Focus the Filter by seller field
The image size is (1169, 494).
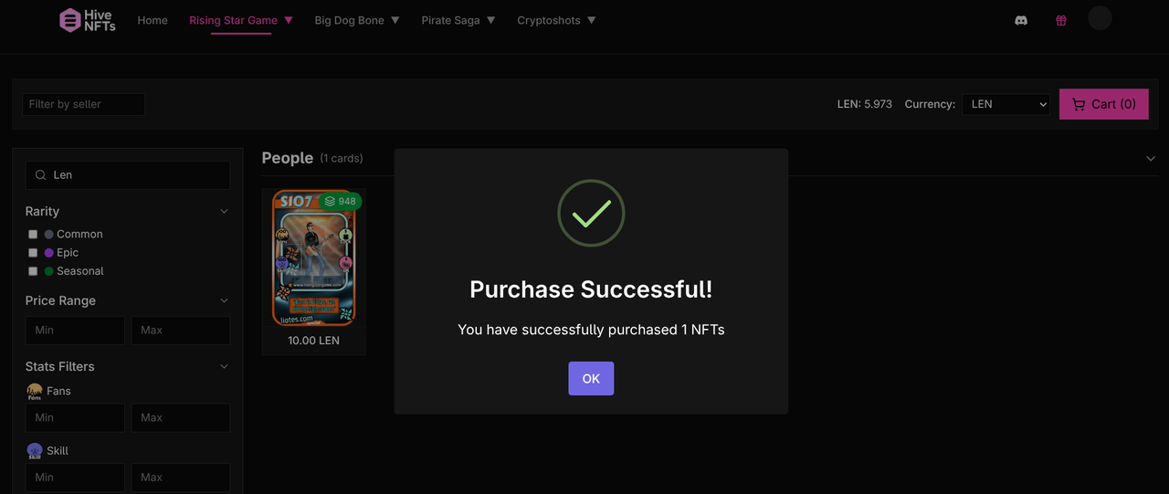(83, 104)
